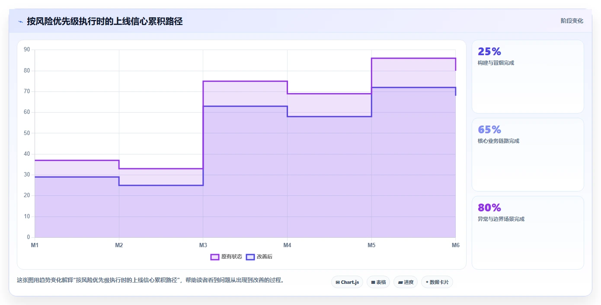Click the Chart.js tag
The image size is (601, 305).
point(347,282)
